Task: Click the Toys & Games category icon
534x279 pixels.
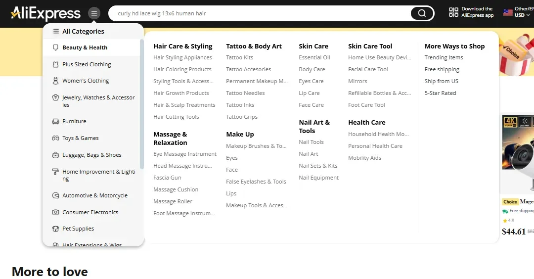Action: click(x=56, y=138)
